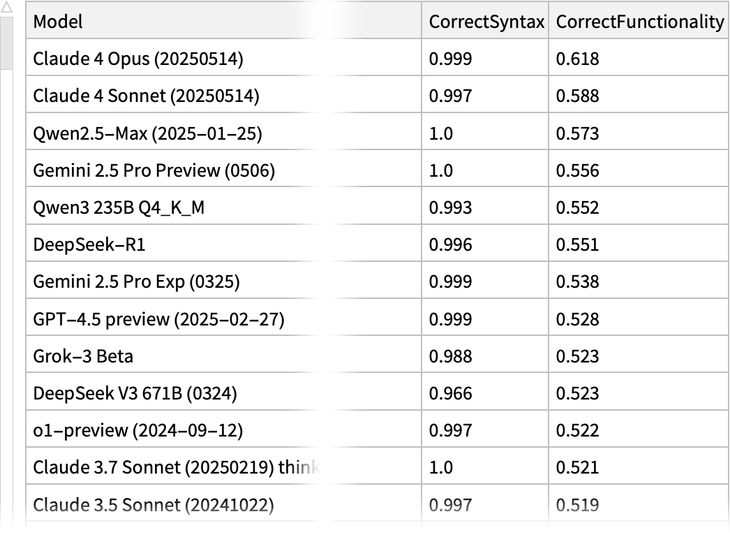Image resolution: width=730 pixels, height=535 pixels.
Task: Select the CorrectSyntax column header
Action: tap(486, 22)
